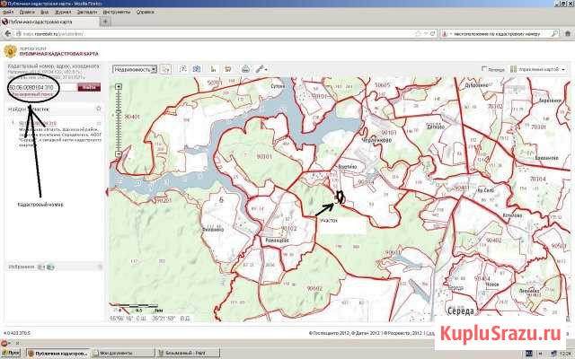Screen dimensions: 575x359
Task: Click the cadastral number search input field
Action: 42,87
